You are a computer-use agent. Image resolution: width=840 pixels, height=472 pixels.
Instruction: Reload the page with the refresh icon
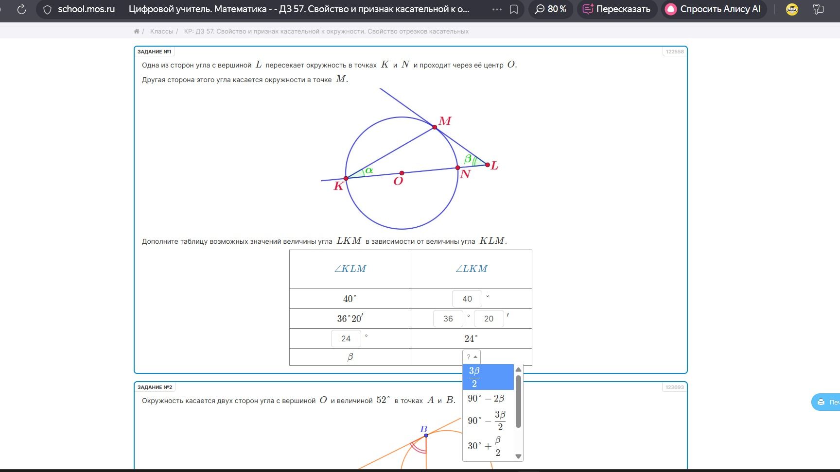click(x=21, y=9)
